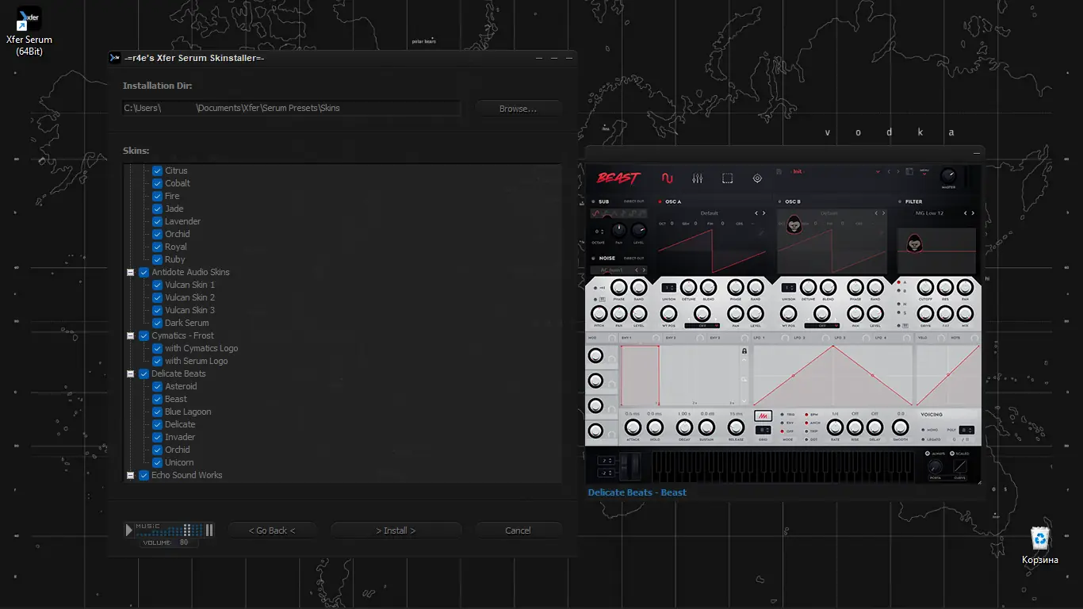Click the Browse... button
This screenshot has width=1083, height=609.
coord(518,109)
